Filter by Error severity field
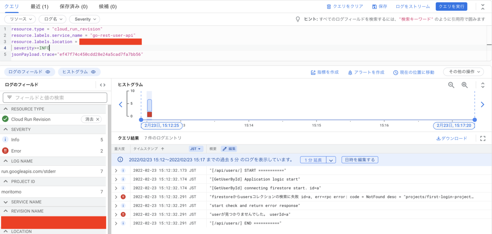 (x=52, y=151)
